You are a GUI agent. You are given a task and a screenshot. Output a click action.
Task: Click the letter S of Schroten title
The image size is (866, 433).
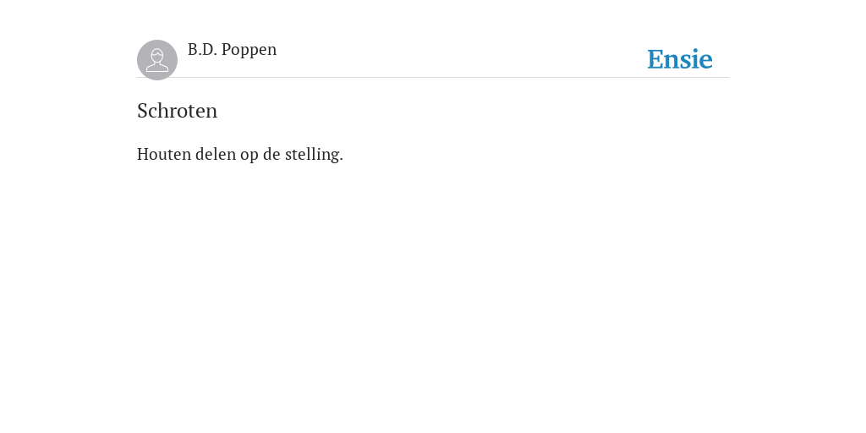[143, 111]
